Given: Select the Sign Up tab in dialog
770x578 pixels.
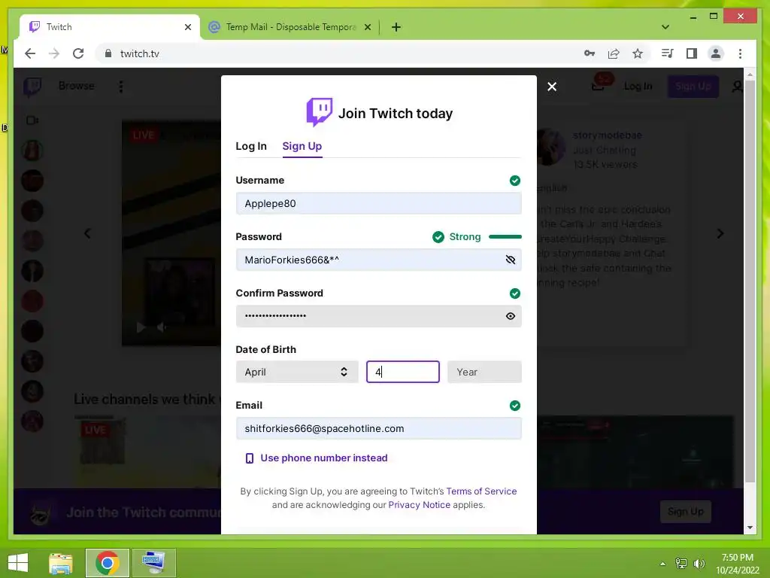Looking at the screenshot, I should tap(302, 146).
